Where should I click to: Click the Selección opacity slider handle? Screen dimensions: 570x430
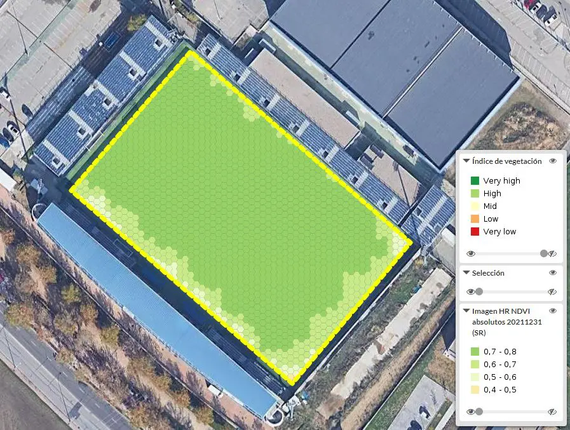(479, 292)
